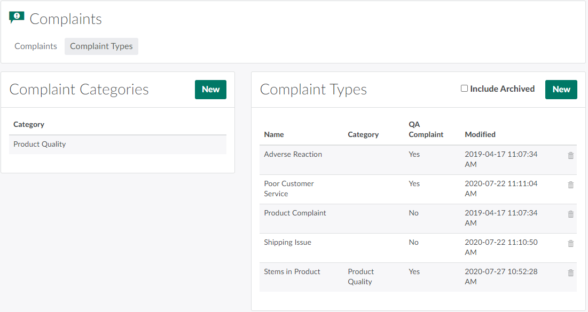Click the Complaints speech bubble icon
Image resolution: width=588 pixels, height=312 pixels.
(x=17, y=18)
